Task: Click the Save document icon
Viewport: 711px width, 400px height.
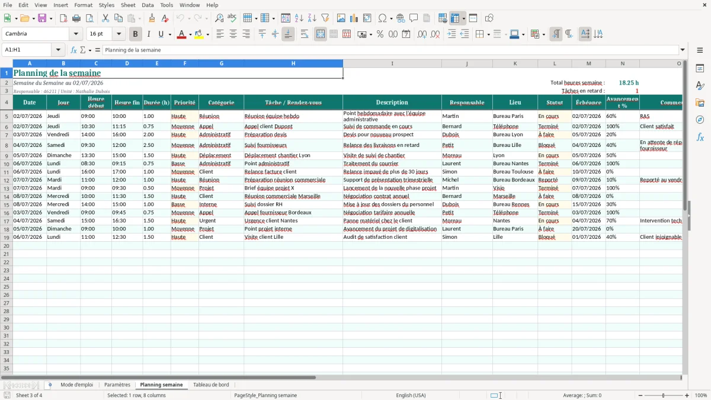Action: point(42,18)
